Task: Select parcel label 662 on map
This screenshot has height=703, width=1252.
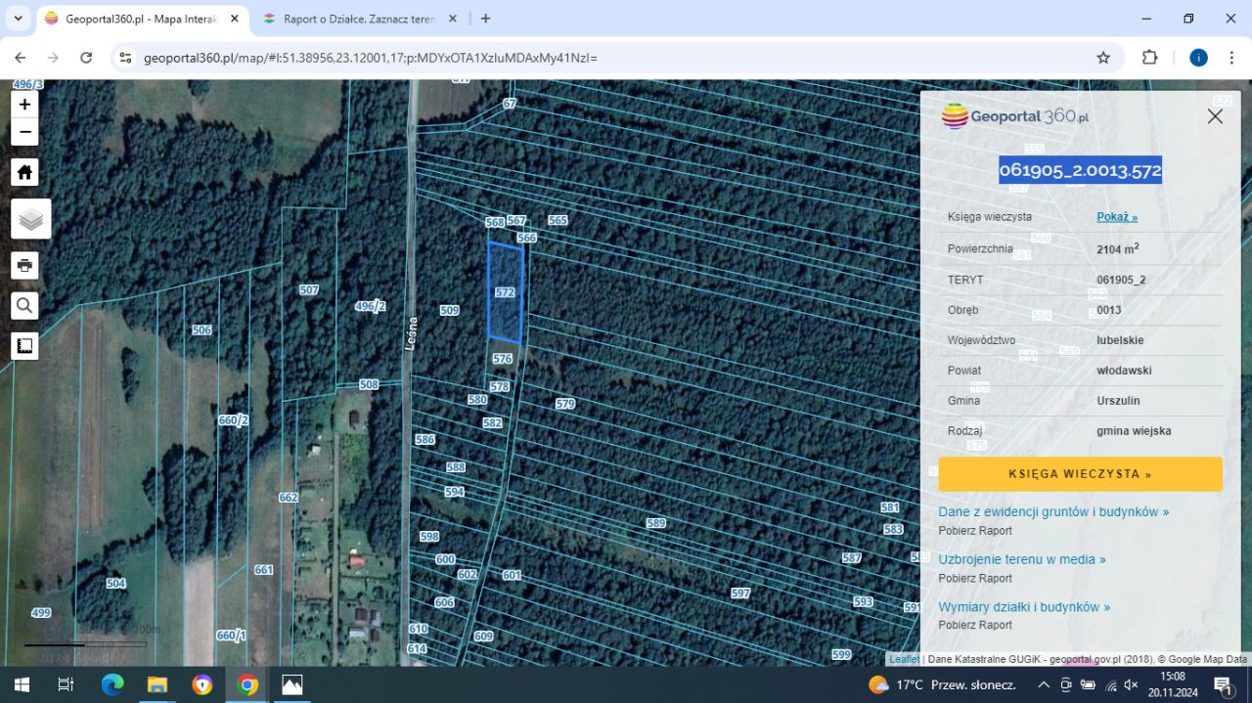Action: coord(288,498)
